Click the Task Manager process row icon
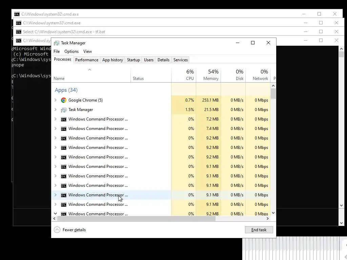 pyautogui.click(x=63, y=110)
